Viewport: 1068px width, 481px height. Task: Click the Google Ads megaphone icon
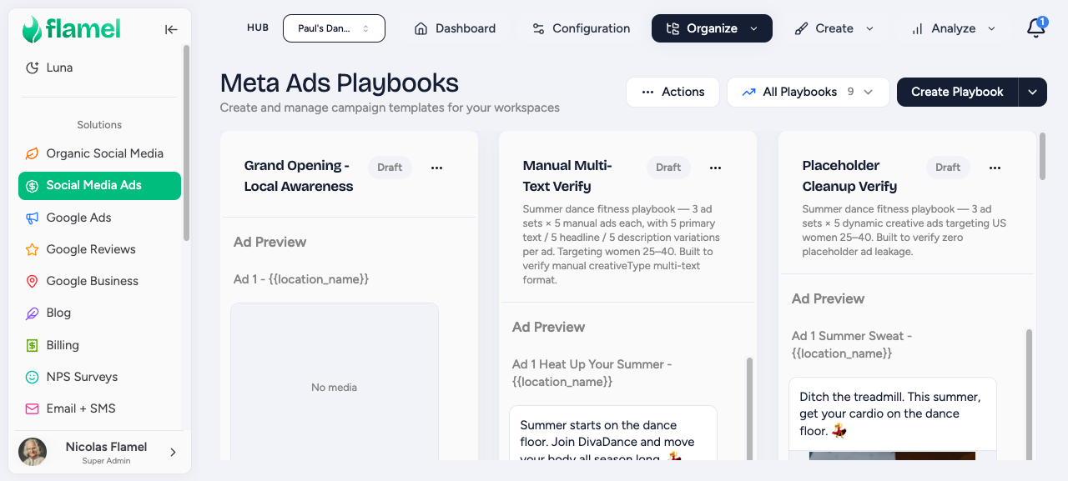tap(32, 218)
